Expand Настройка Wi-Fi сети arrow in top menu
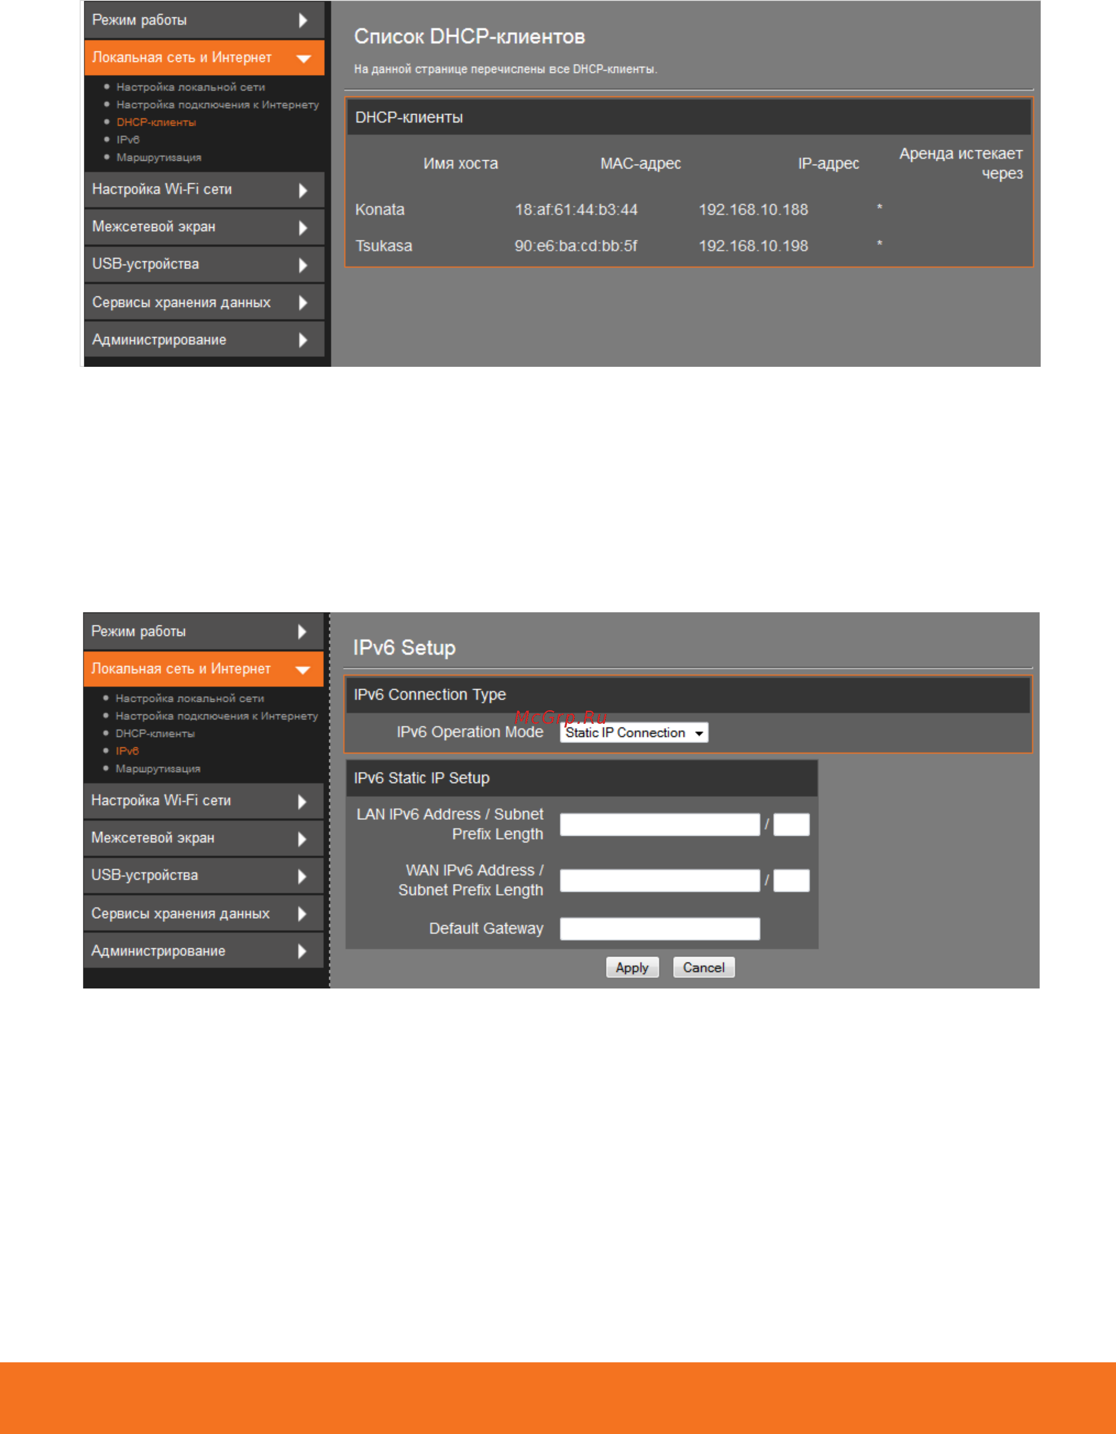The image size is (1116, 1434). click(303, 190)
